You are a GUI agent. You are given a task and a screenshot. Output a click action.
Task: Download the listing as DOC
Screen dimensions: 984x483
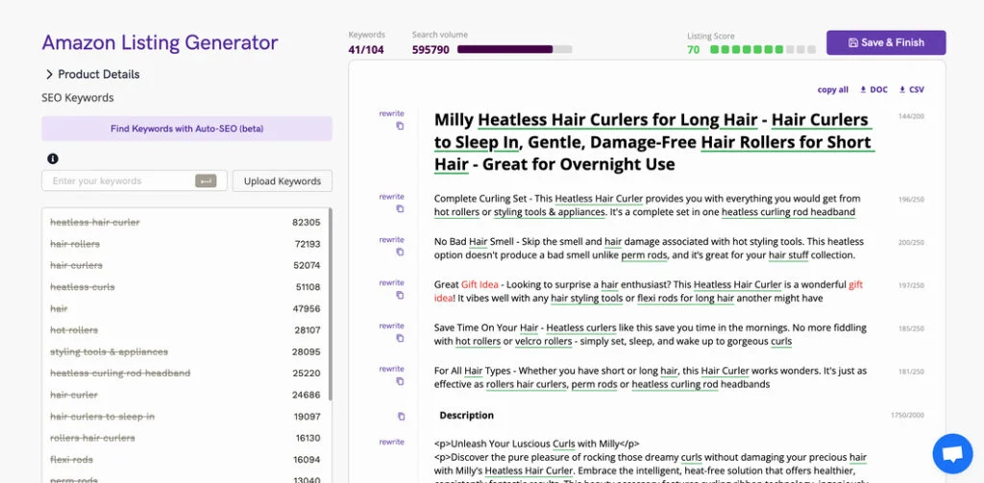click(x=873, y=89)
